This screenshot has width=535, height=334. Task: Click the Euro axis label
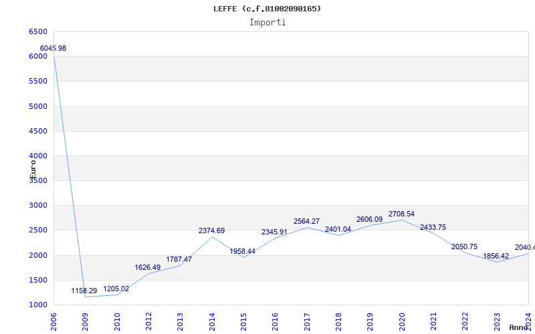point(33,170)
